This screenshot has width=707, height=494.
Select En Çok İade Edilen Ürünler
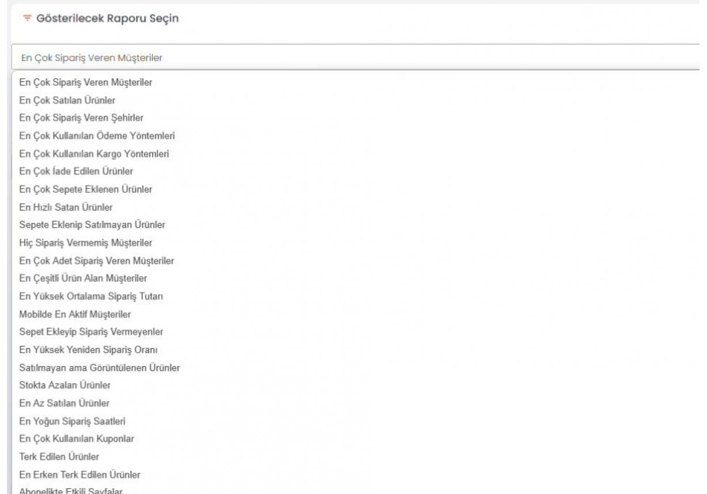(x=77, y=172)
